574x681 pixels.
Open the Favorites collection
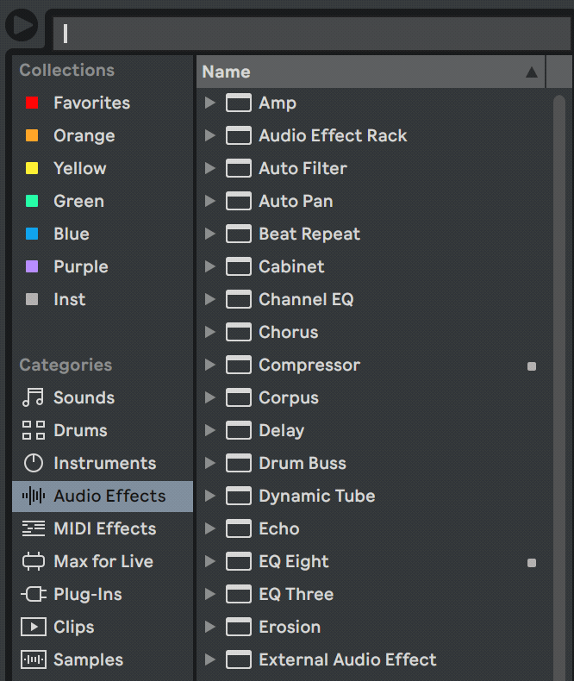91,103
